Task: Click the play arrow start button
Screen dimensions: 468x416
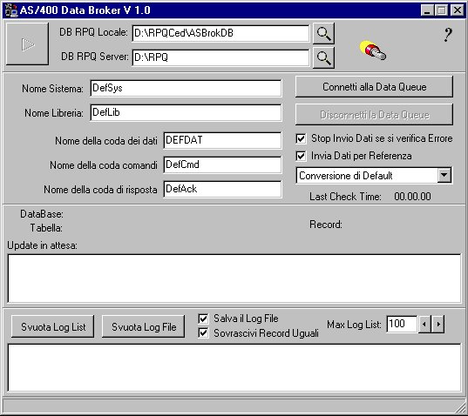Action: pyautogui.click(x=27, y=44)
